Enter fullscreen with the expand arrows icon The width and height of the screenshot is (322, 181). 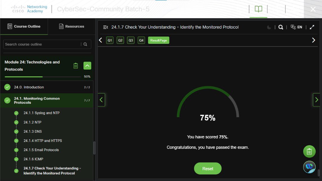pyautogui.click(x=312, y=27)
